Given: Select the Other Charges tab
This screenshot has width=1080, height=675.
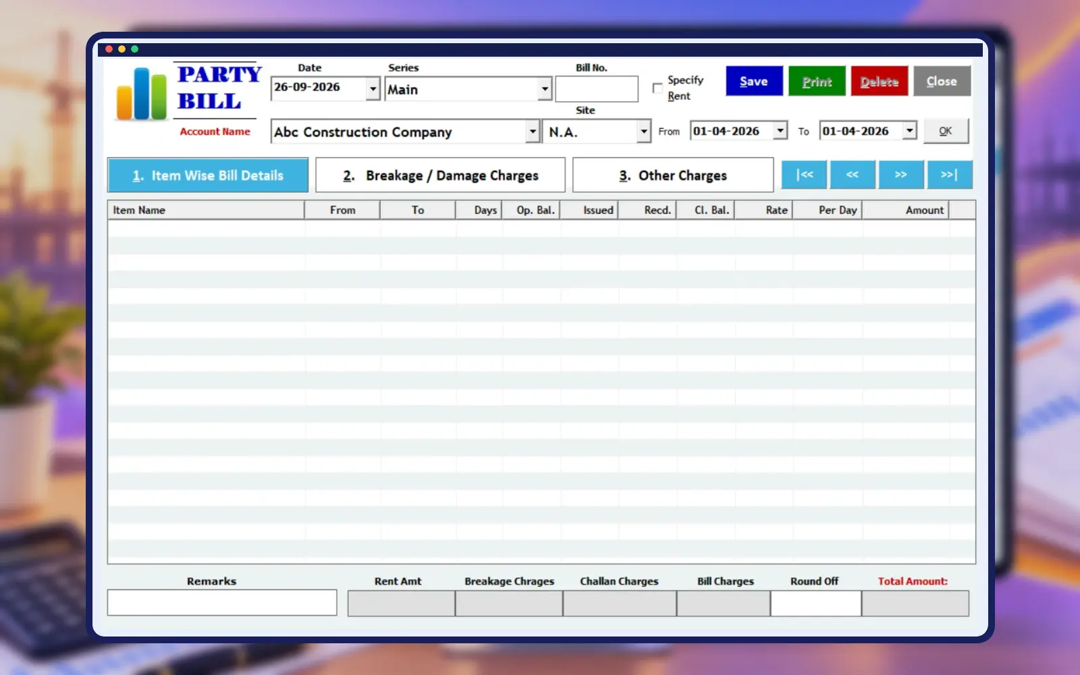Looking at the screenshot, I should (x=673, y=175).
